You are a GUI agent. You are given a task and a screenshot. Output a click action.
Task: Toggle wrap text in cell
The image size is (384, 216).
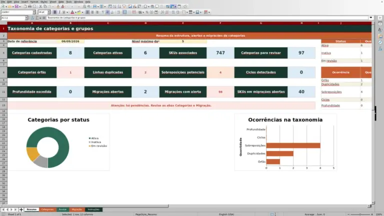click(118, 12)
